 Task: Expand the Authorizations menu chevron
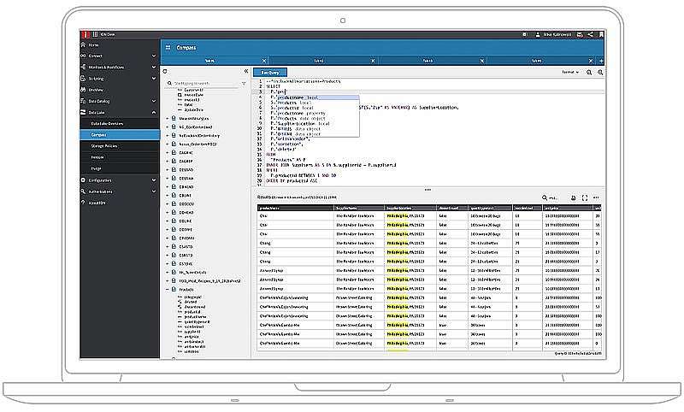tap(154, 191)
